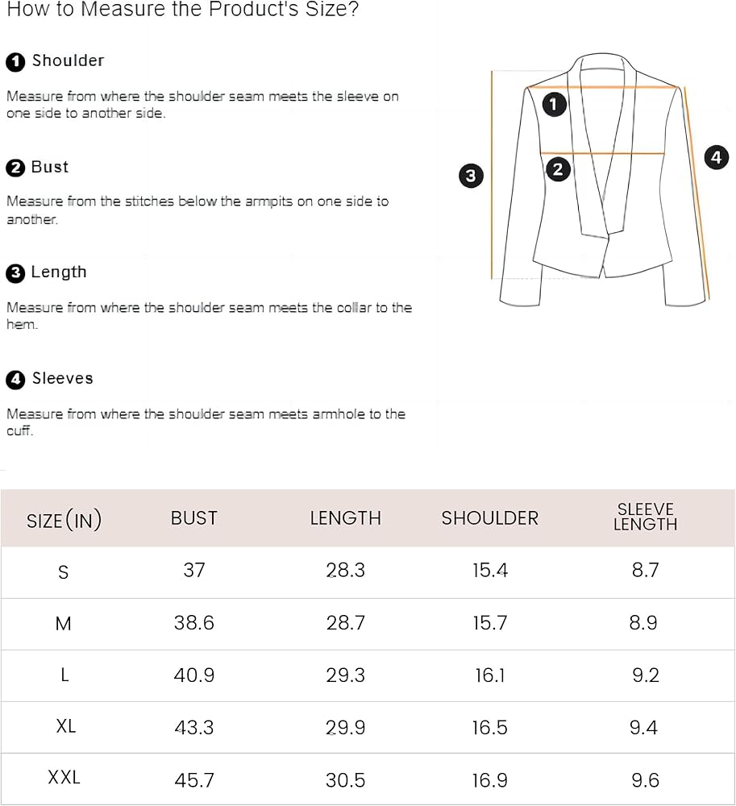Click marker 2 on the jacket diagram
The height and width of the screenshot is (806, 736).
(x=558, y=169)
